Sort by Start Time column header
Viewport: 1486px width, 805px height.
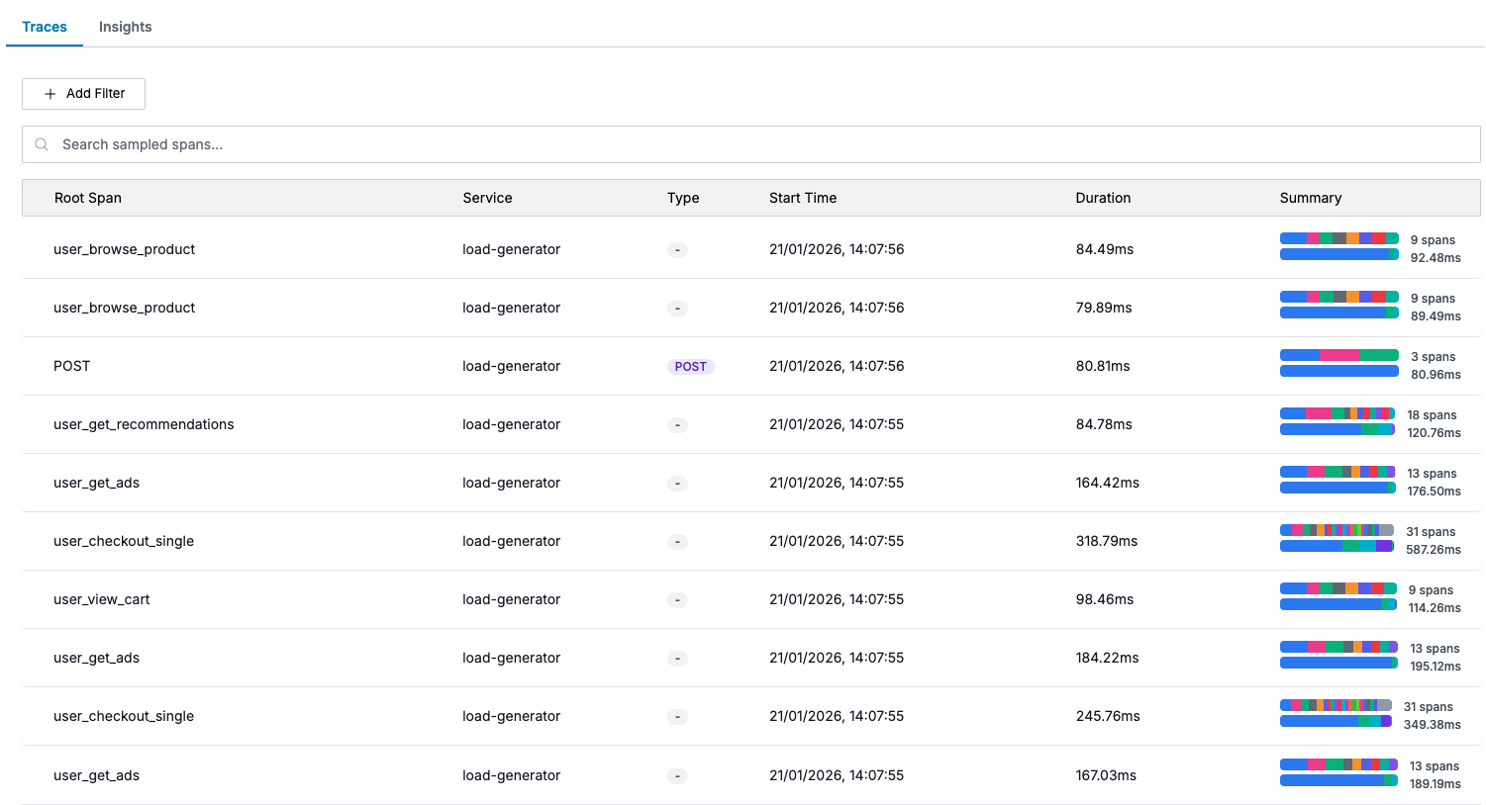[x=803, y=198]
